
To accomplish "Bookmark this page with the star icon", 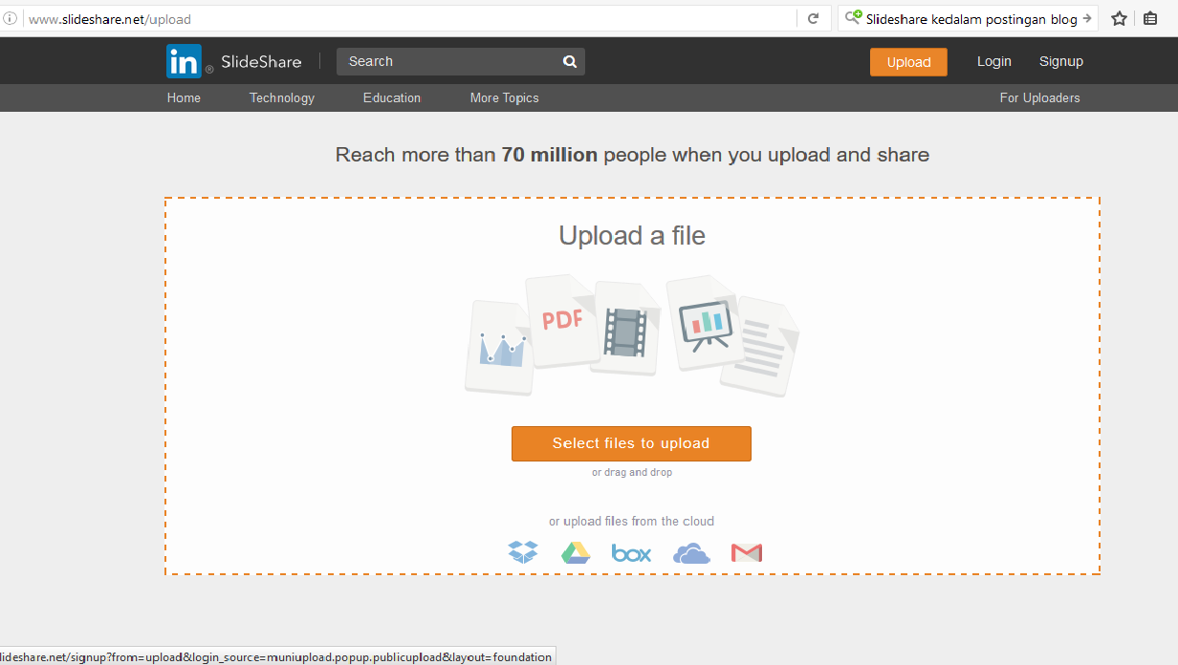I will point(1119,18).
